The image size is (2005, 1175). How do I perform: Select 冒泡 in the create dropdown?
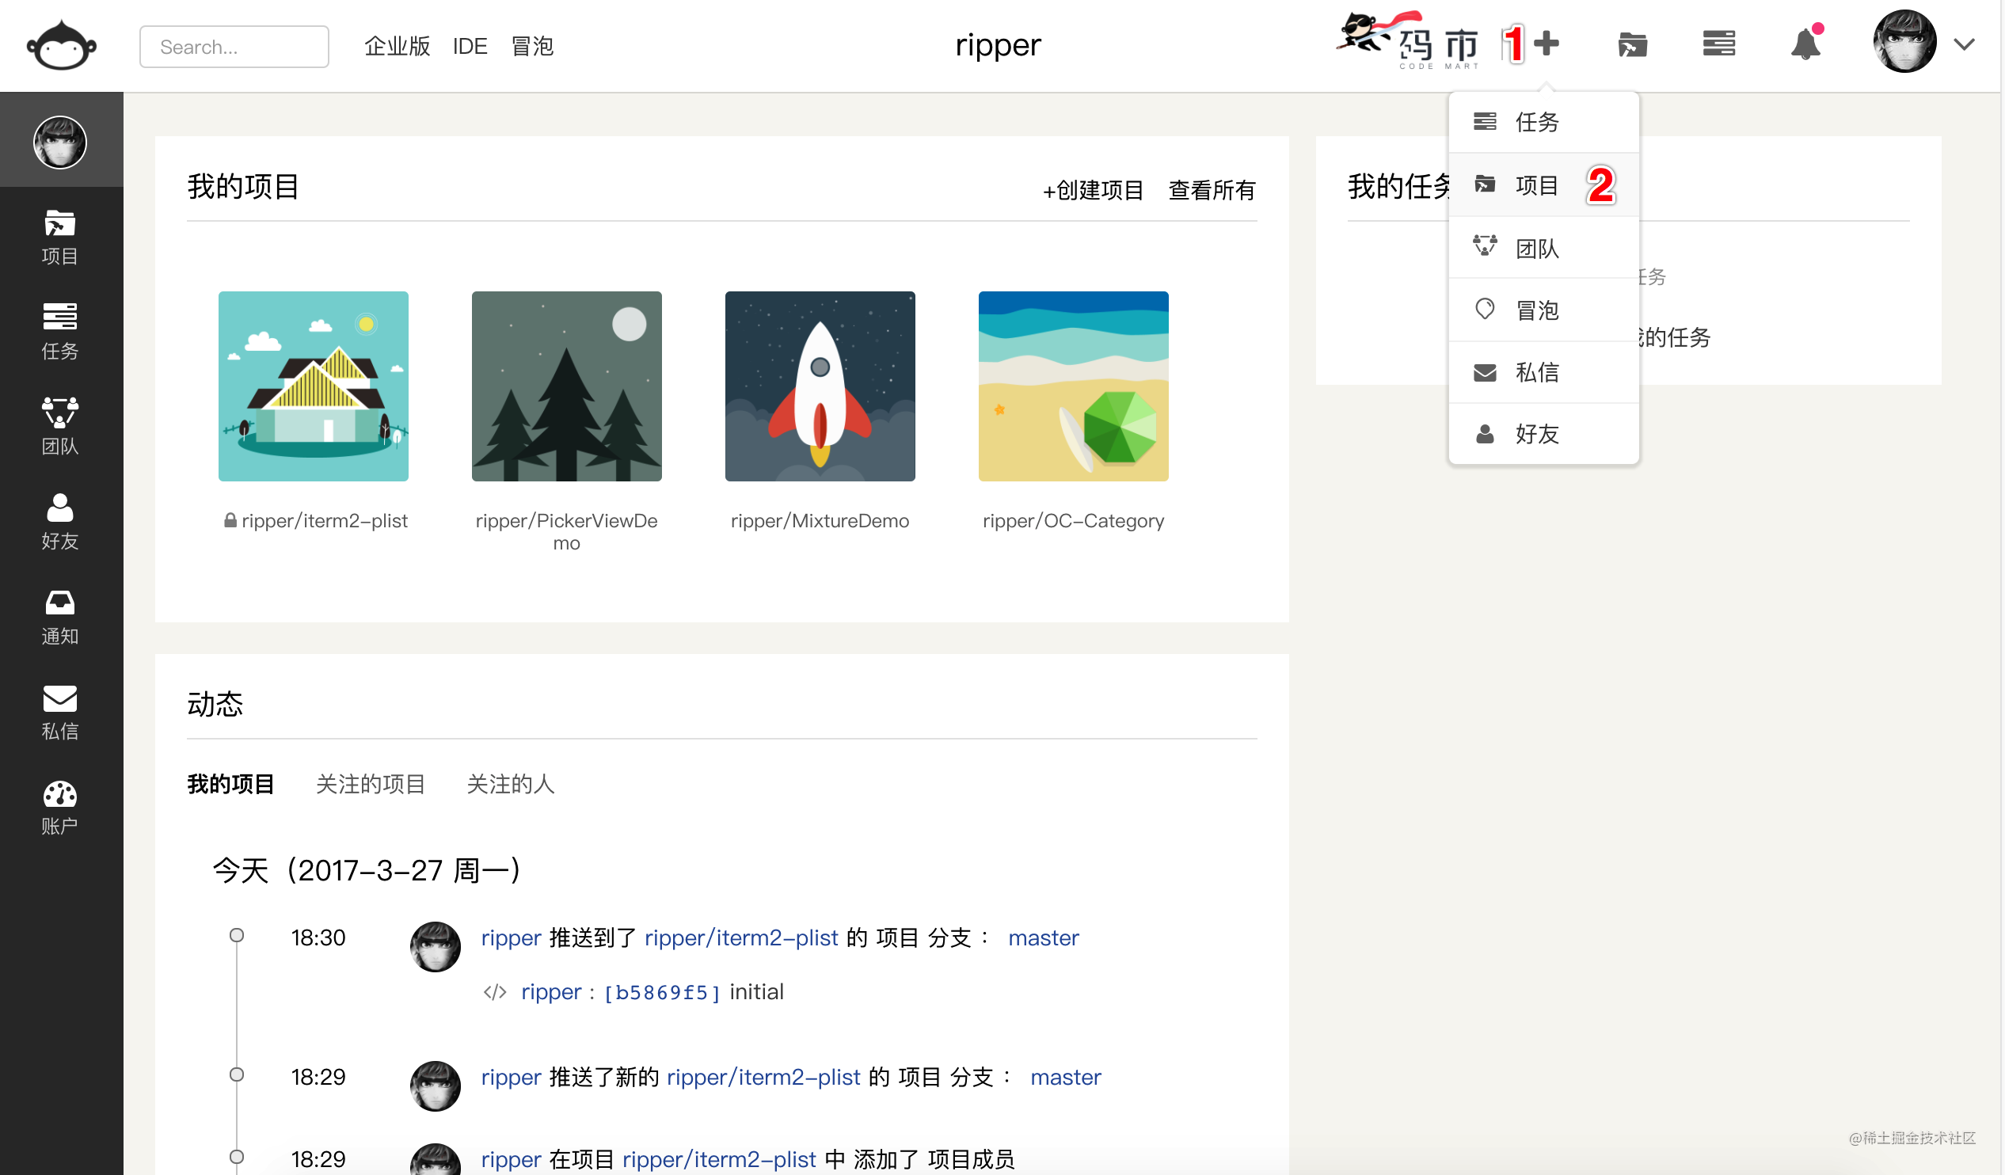(x=1543, y=310)
